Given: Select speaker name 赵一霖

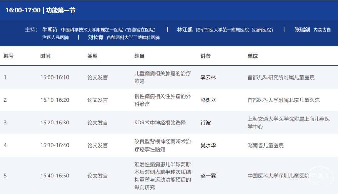Looking at the screenshot, I should [x=208, y=176].
